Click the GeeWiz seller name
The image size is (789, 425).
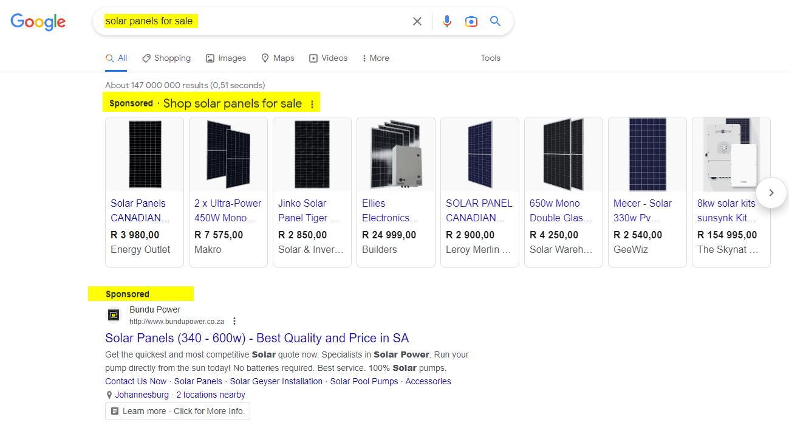[630, 249]
